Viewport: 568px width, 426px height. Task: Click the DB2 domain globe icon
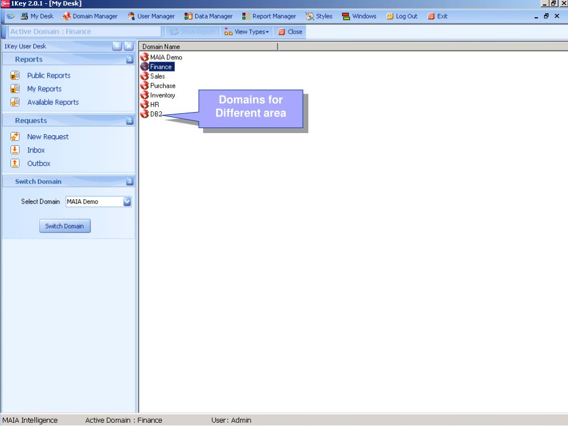(x=144, y=114)
